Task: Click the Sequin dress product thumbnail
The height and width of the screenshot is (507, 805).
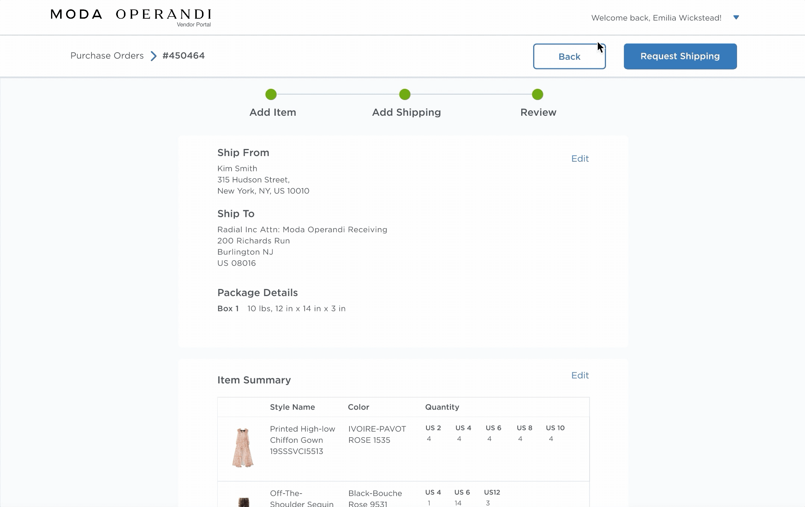Action: pyautogui.click(x=243, y=502)
